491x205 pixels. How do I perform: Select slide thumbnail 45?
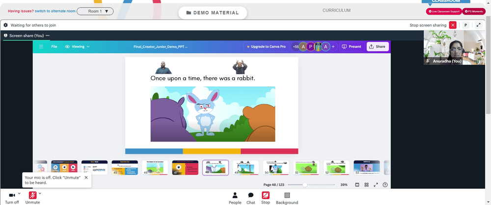[x=125, y=167]
